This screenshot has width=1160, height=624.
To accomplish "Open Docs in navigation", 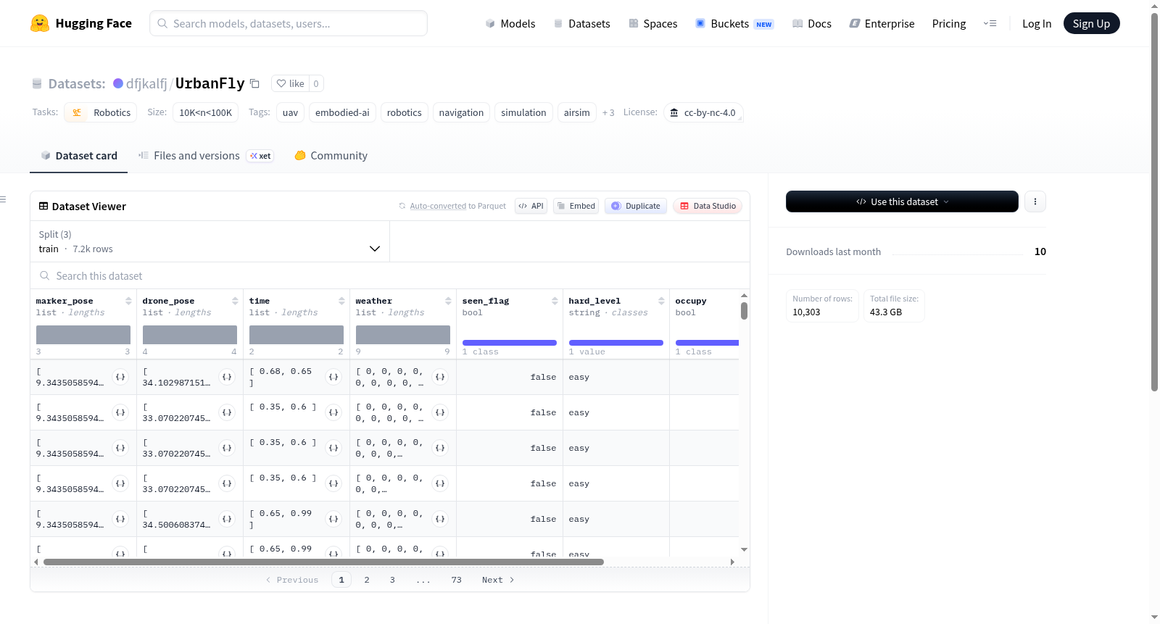I will [x=812, y=23].
